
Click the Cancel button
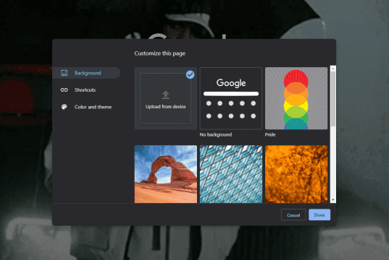293,215
